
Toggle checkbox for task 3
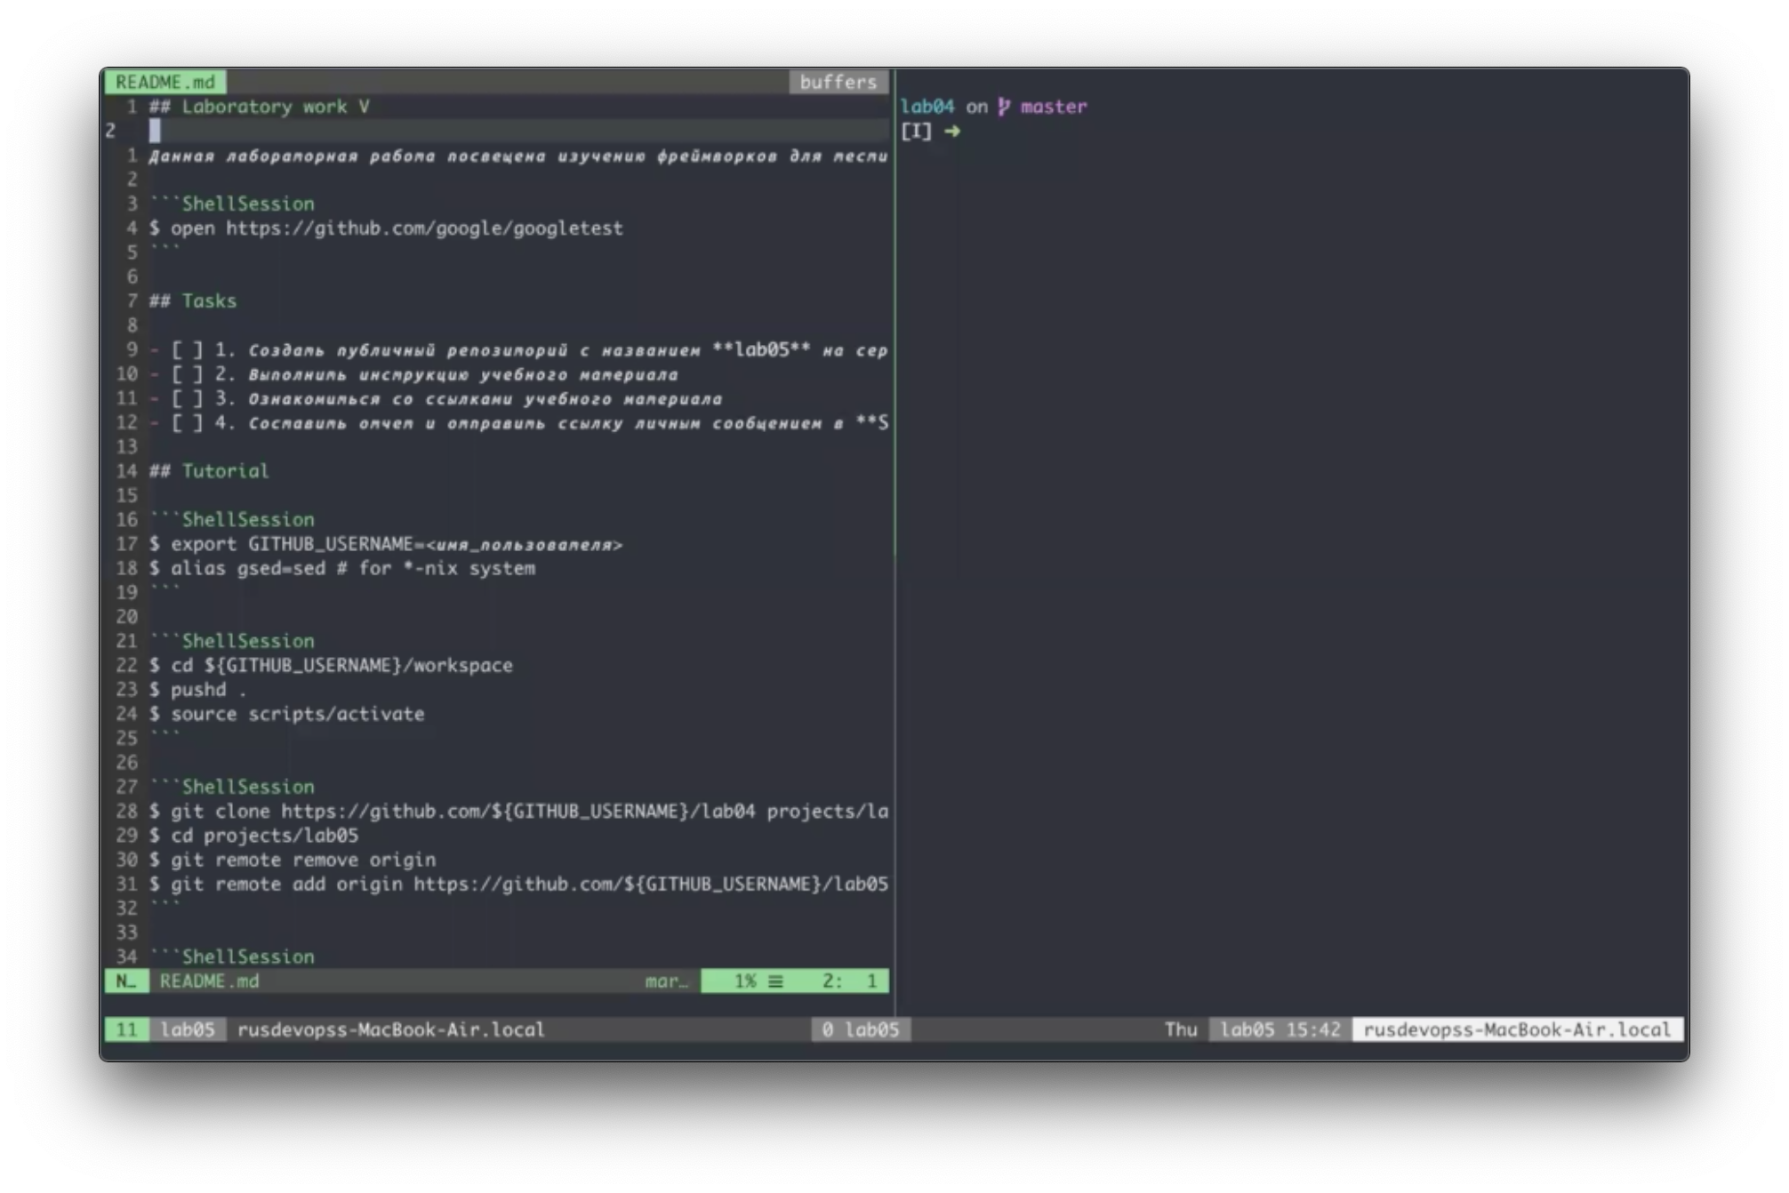187,399
